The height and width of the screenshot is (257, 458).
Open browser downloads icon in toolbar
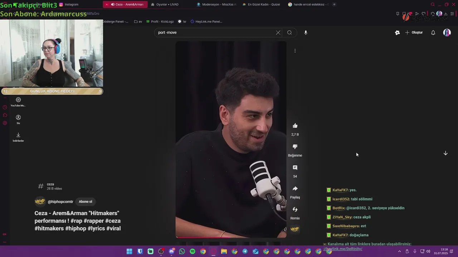[445, 14]
